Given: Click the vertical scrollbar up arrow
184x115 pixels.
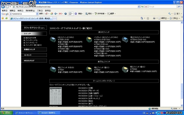Looking at the screenshot, I should 182,23.
